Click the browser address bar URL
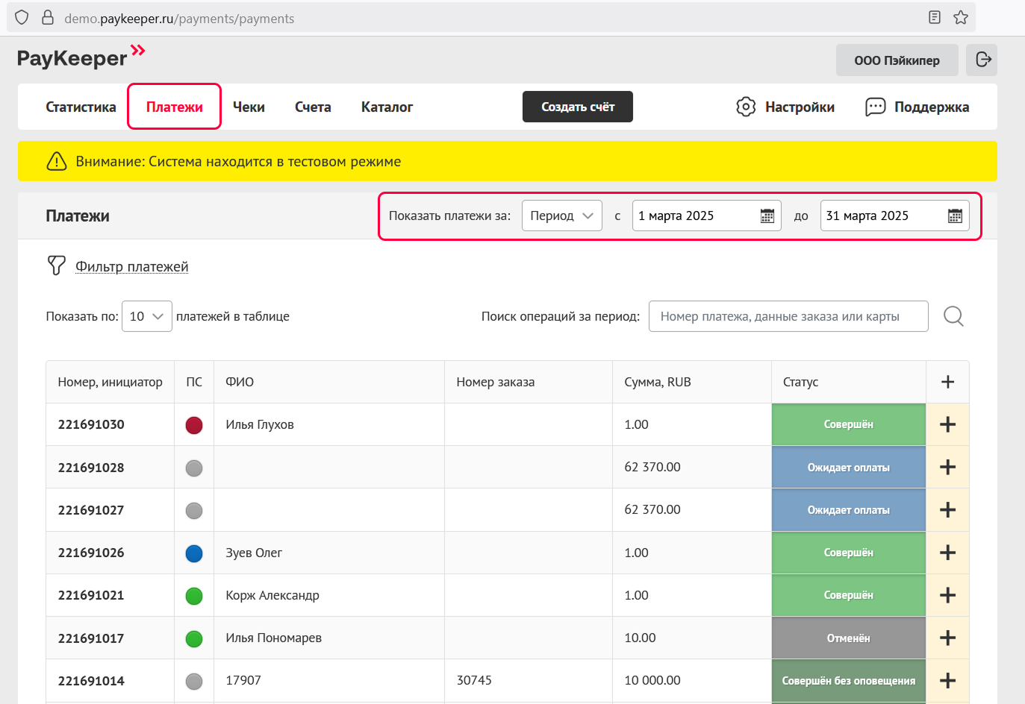 click(179, 19)
